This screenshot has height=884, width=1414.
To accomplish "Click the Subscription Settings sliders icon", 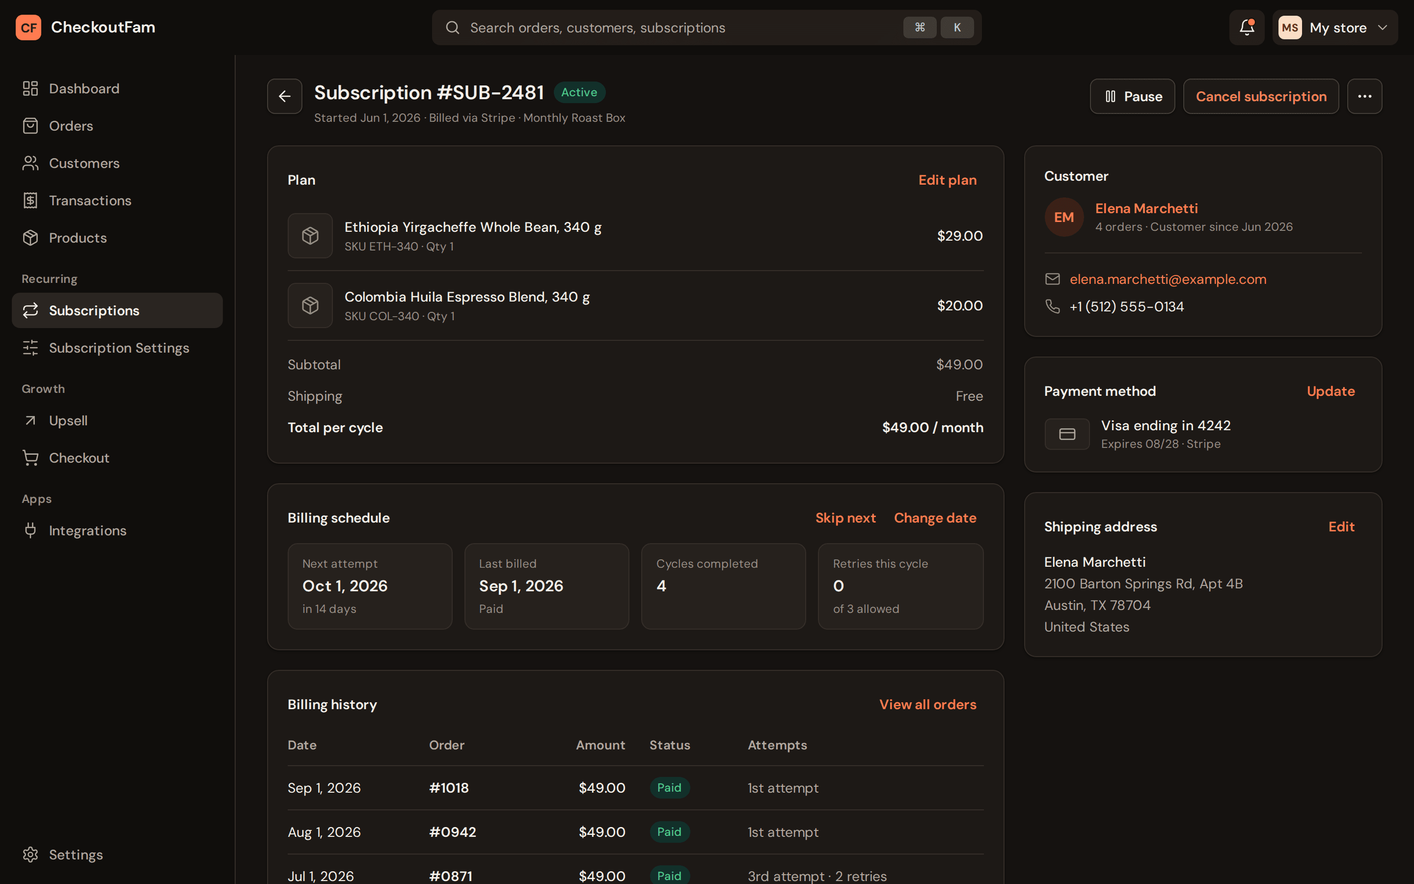I will pyautogui.click(x=30, y=348).
